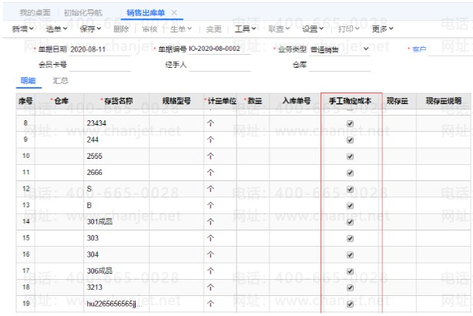Click the 审核 toolbar button
Image resolution: width=473 pixels, height=316 pixels.
pyautogui.click(x=150, y=29)
